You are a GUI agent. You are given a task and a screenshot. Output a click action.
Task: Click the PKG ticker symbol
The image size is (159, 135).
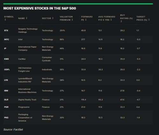point(6,118)
